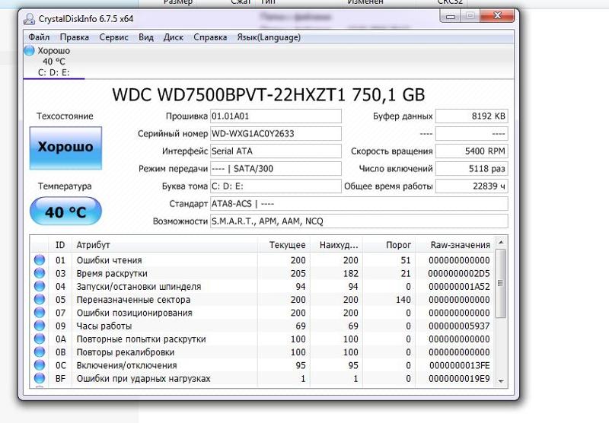
Task: Click status circle for attribute BF
Action: (x=40, y=378)
